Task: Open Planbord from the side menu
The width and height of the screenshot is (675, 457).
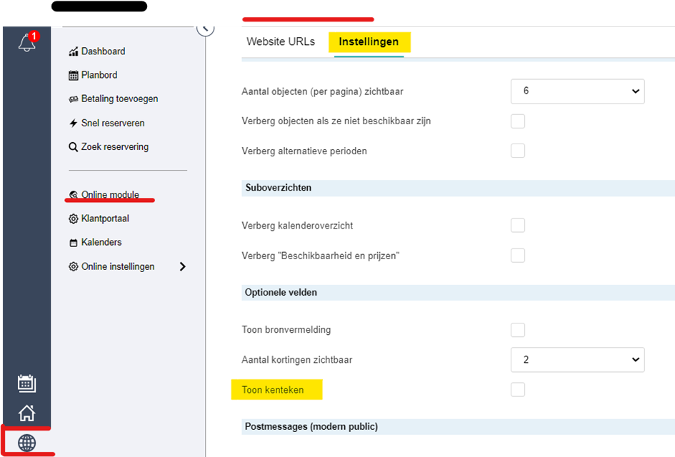Action: 99,75
